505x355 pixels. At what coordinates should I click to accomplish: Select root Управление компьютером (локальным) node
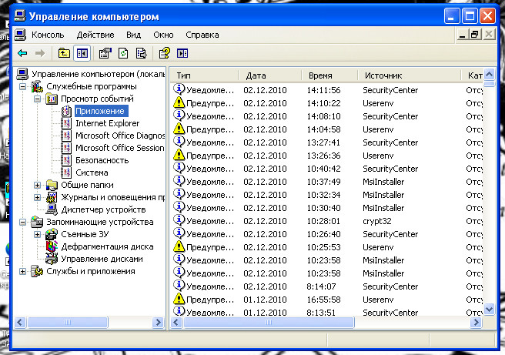point(98,75)
